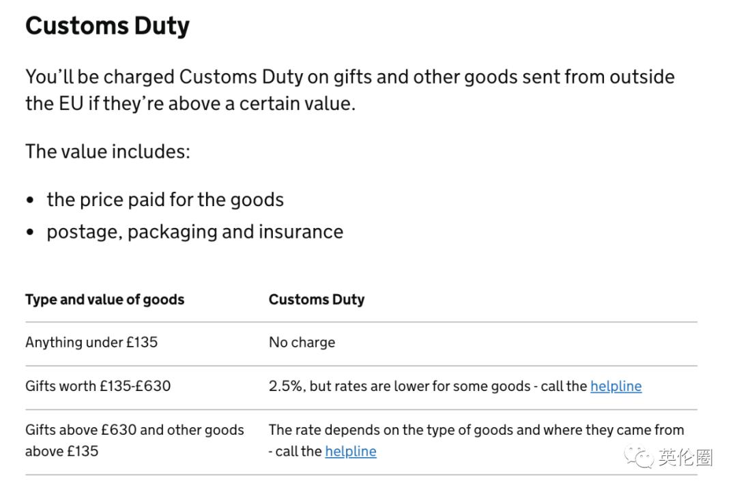Open the helpline link in the 2.5% row
The height and width of the screenshot is (490, 737).
[616, 386]
